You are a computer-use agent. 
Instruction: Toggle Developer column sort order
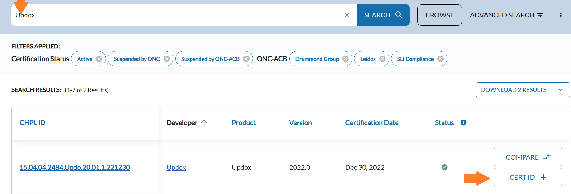click(x=186, y=123)
